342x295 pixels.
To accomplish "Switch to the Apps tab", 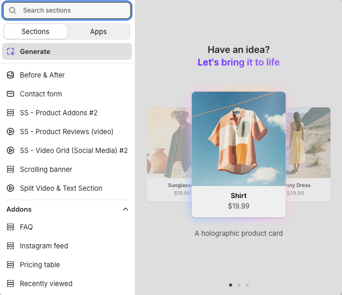I will pos(98,31).
